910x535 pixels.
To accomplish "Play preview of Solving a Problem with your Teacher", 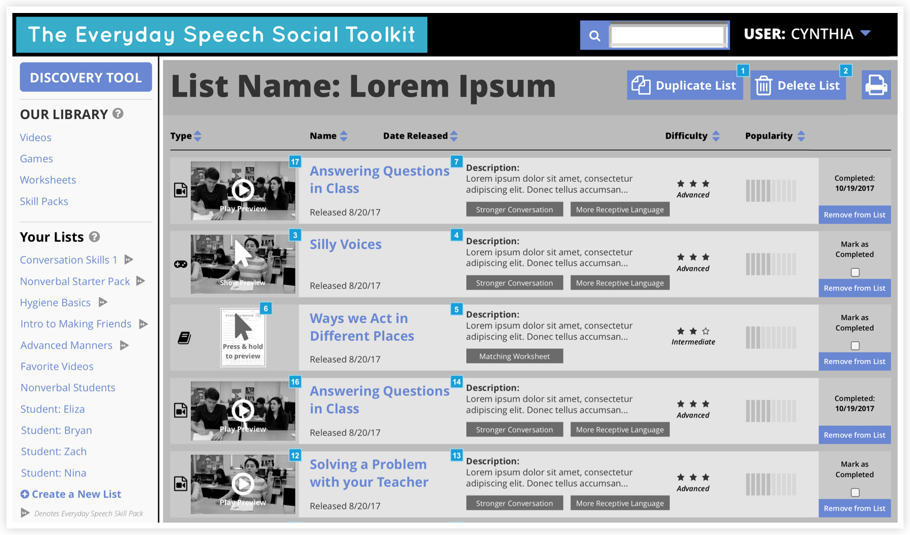I will (x=243, y=484).
